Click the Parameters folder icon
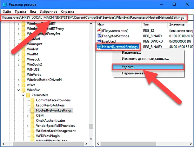194x147 pixels. click(28, 95)
